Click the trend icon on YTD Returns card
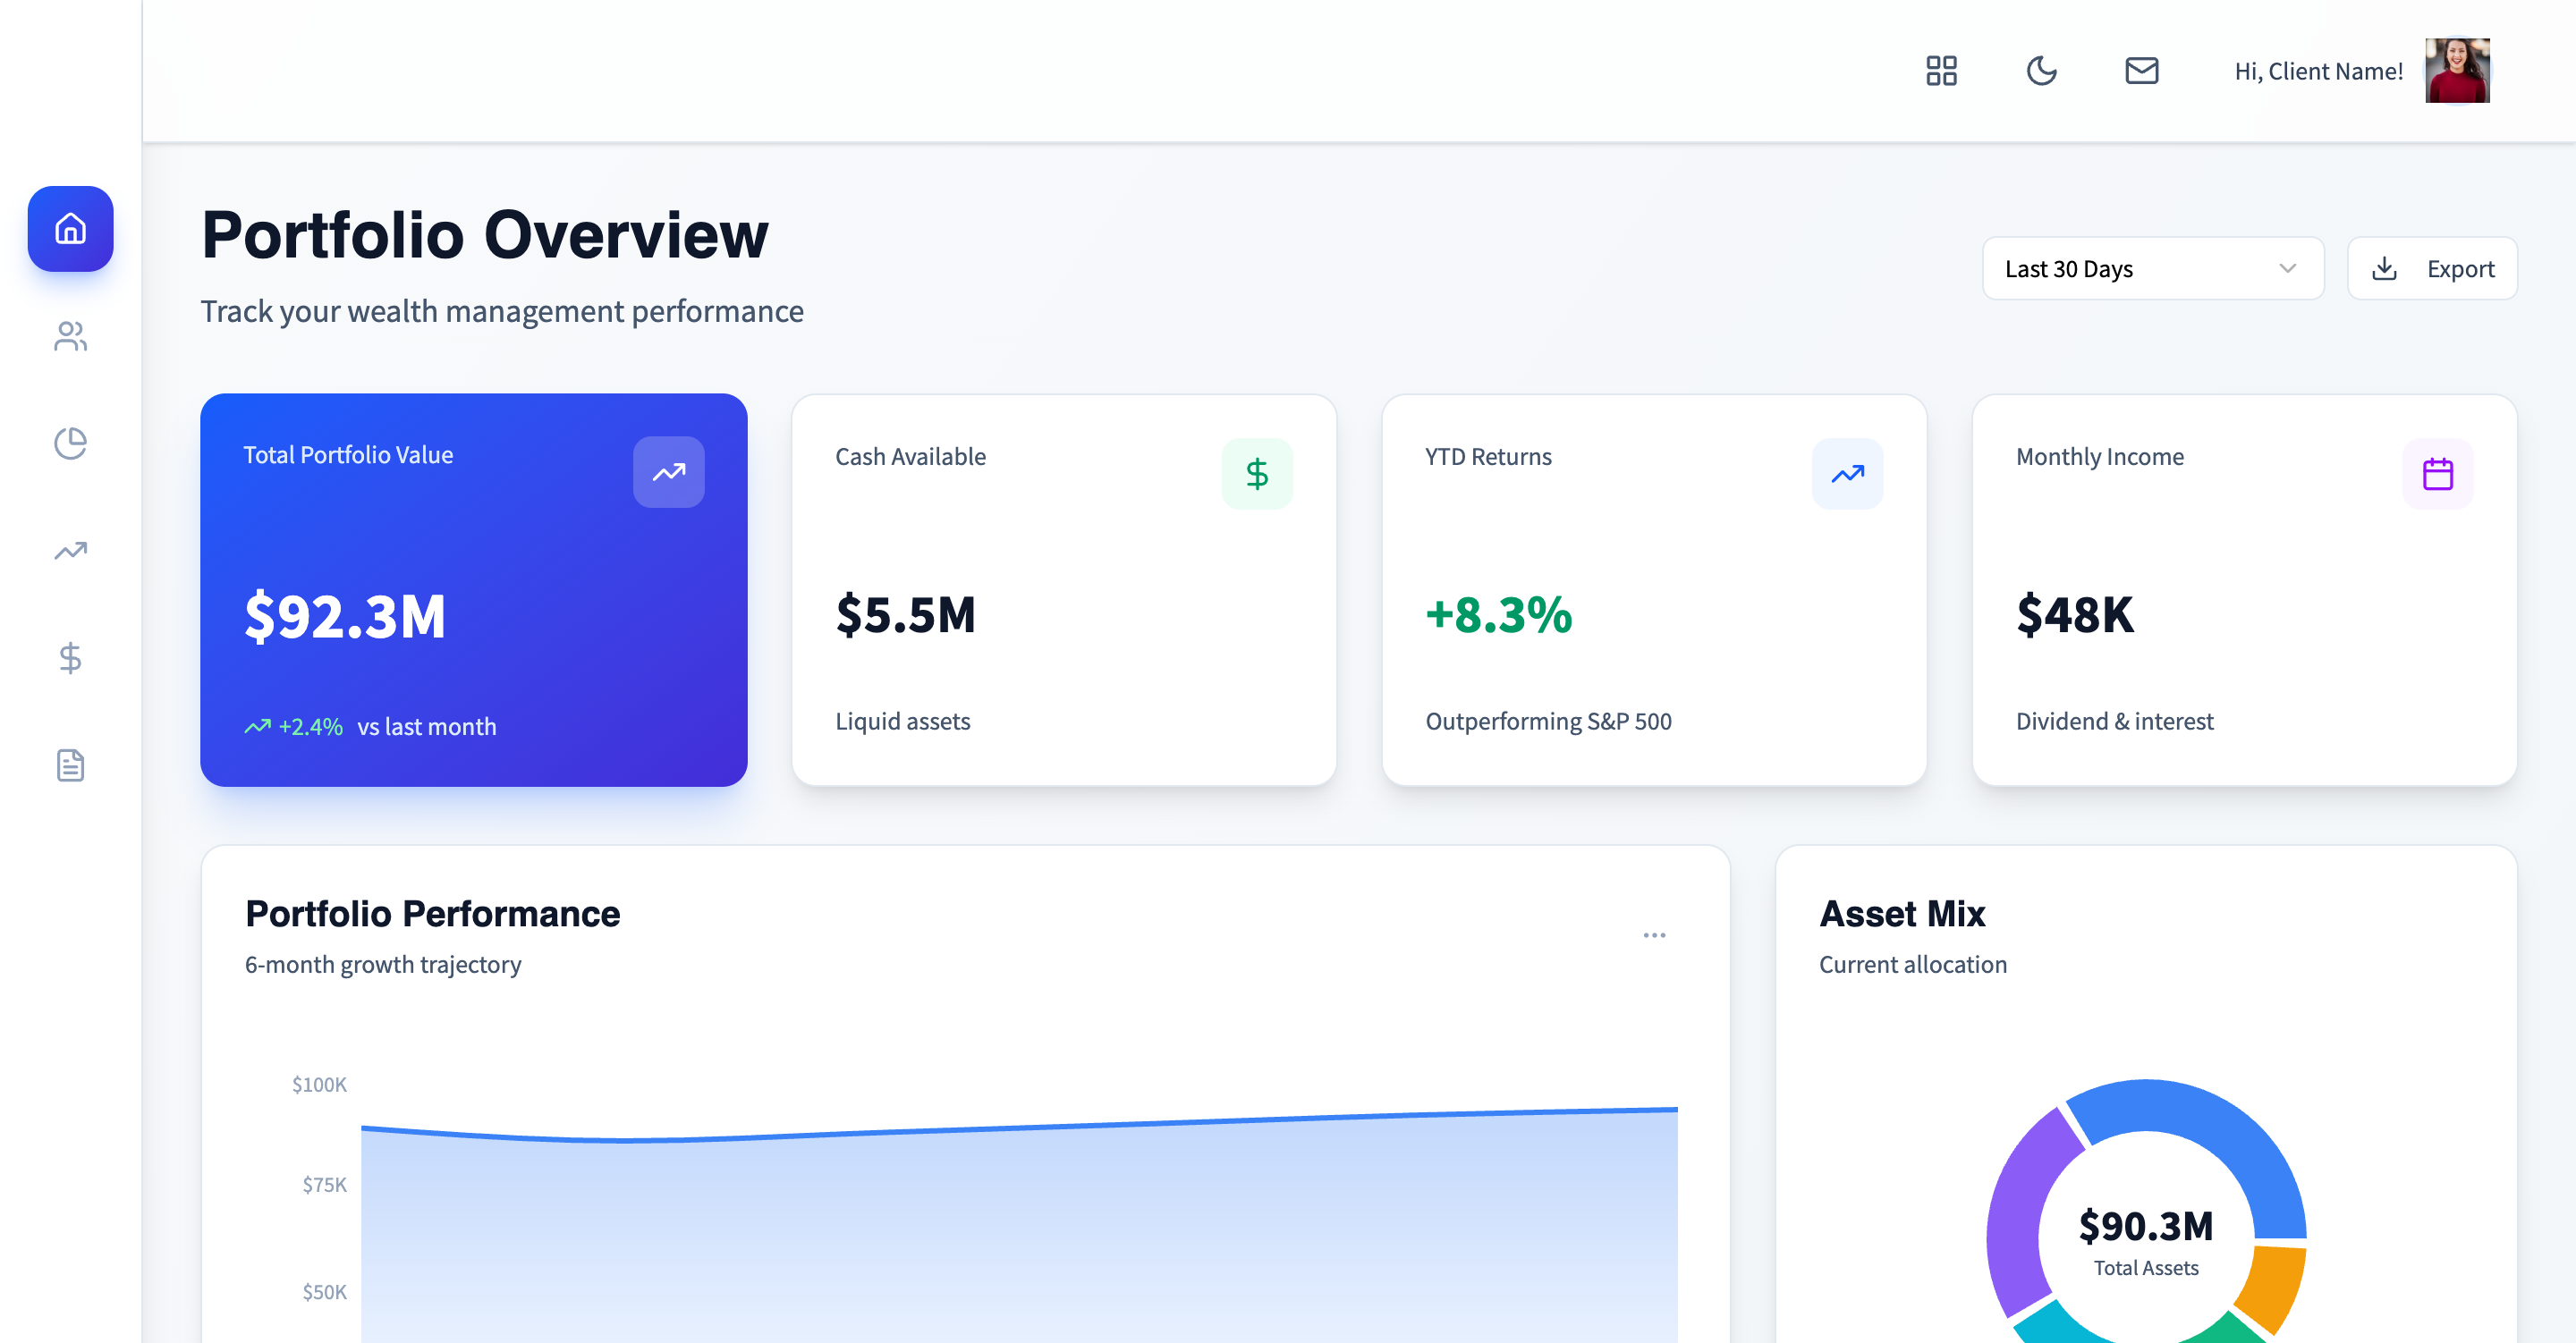Viewport: 2576px width, 1343px height. [x=1847, y=474]
